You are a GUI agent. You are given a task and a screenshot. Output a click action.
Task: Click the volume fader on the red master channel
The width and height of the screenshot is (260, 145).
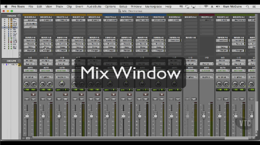pyautogui.click(x=203, y=115)
